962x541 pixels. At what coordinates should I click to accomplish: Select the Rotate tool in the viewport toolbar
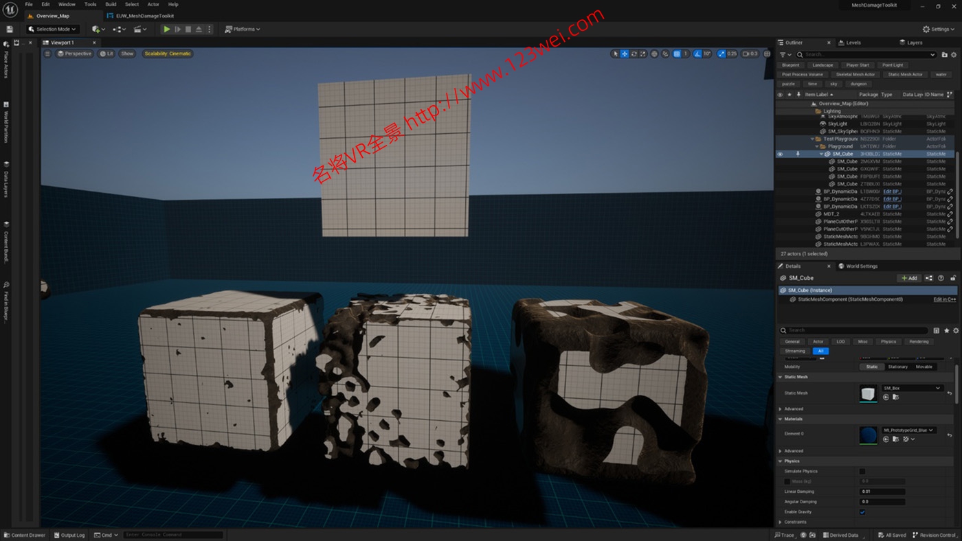(634, 54)
